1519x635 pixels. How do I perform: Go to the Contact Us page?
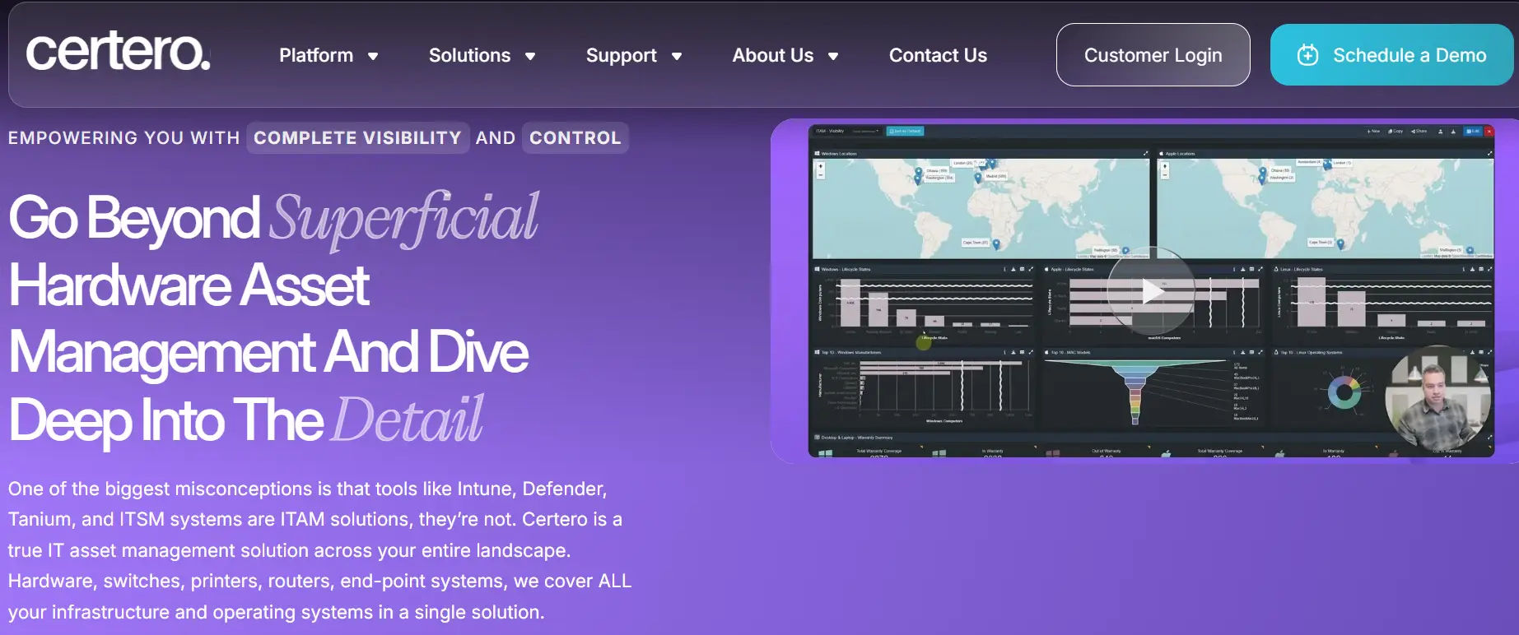click(x=938, y=55)
